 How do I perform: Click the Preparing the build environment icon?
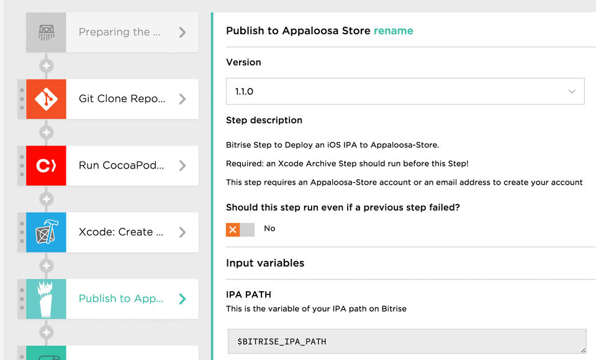46,32
